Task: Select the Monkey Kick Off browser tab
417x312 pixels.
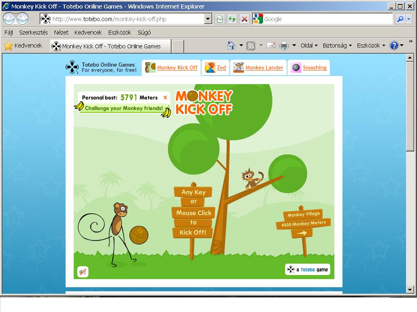Action: click(x=110, y=46)
